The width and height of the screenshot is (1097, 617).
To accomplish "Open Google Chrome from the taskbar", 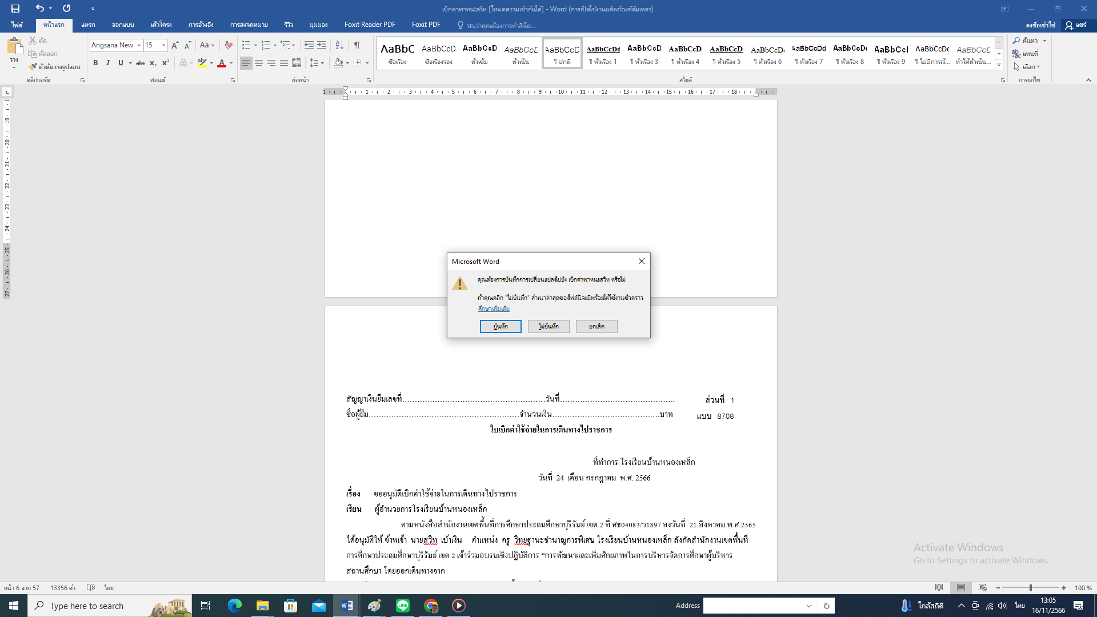I will 431,606.
